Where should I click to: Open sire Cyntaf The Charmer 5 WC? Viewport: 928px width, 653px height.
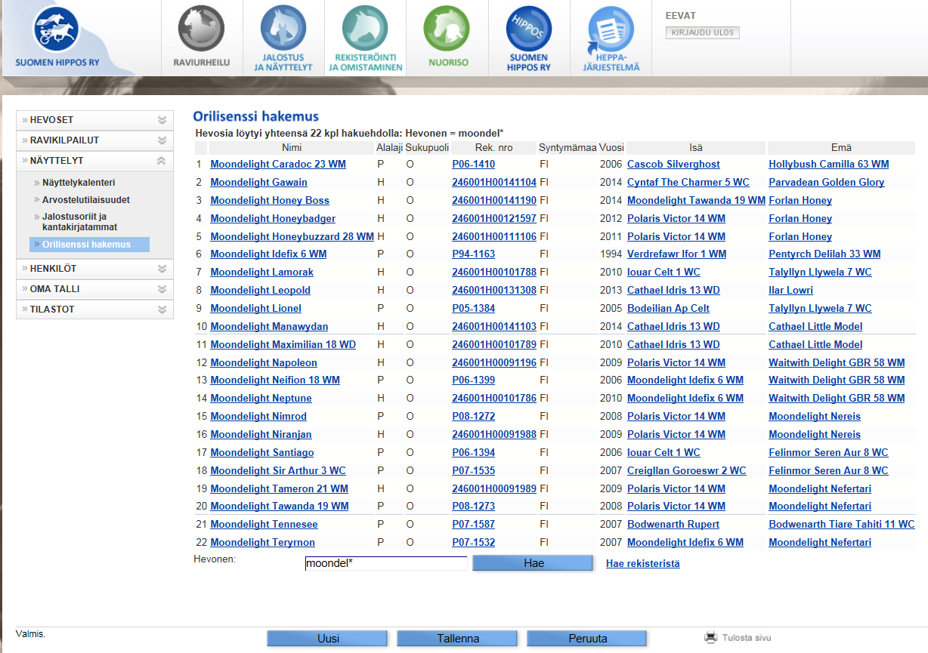pyautogui.click(x=688, y=182)
